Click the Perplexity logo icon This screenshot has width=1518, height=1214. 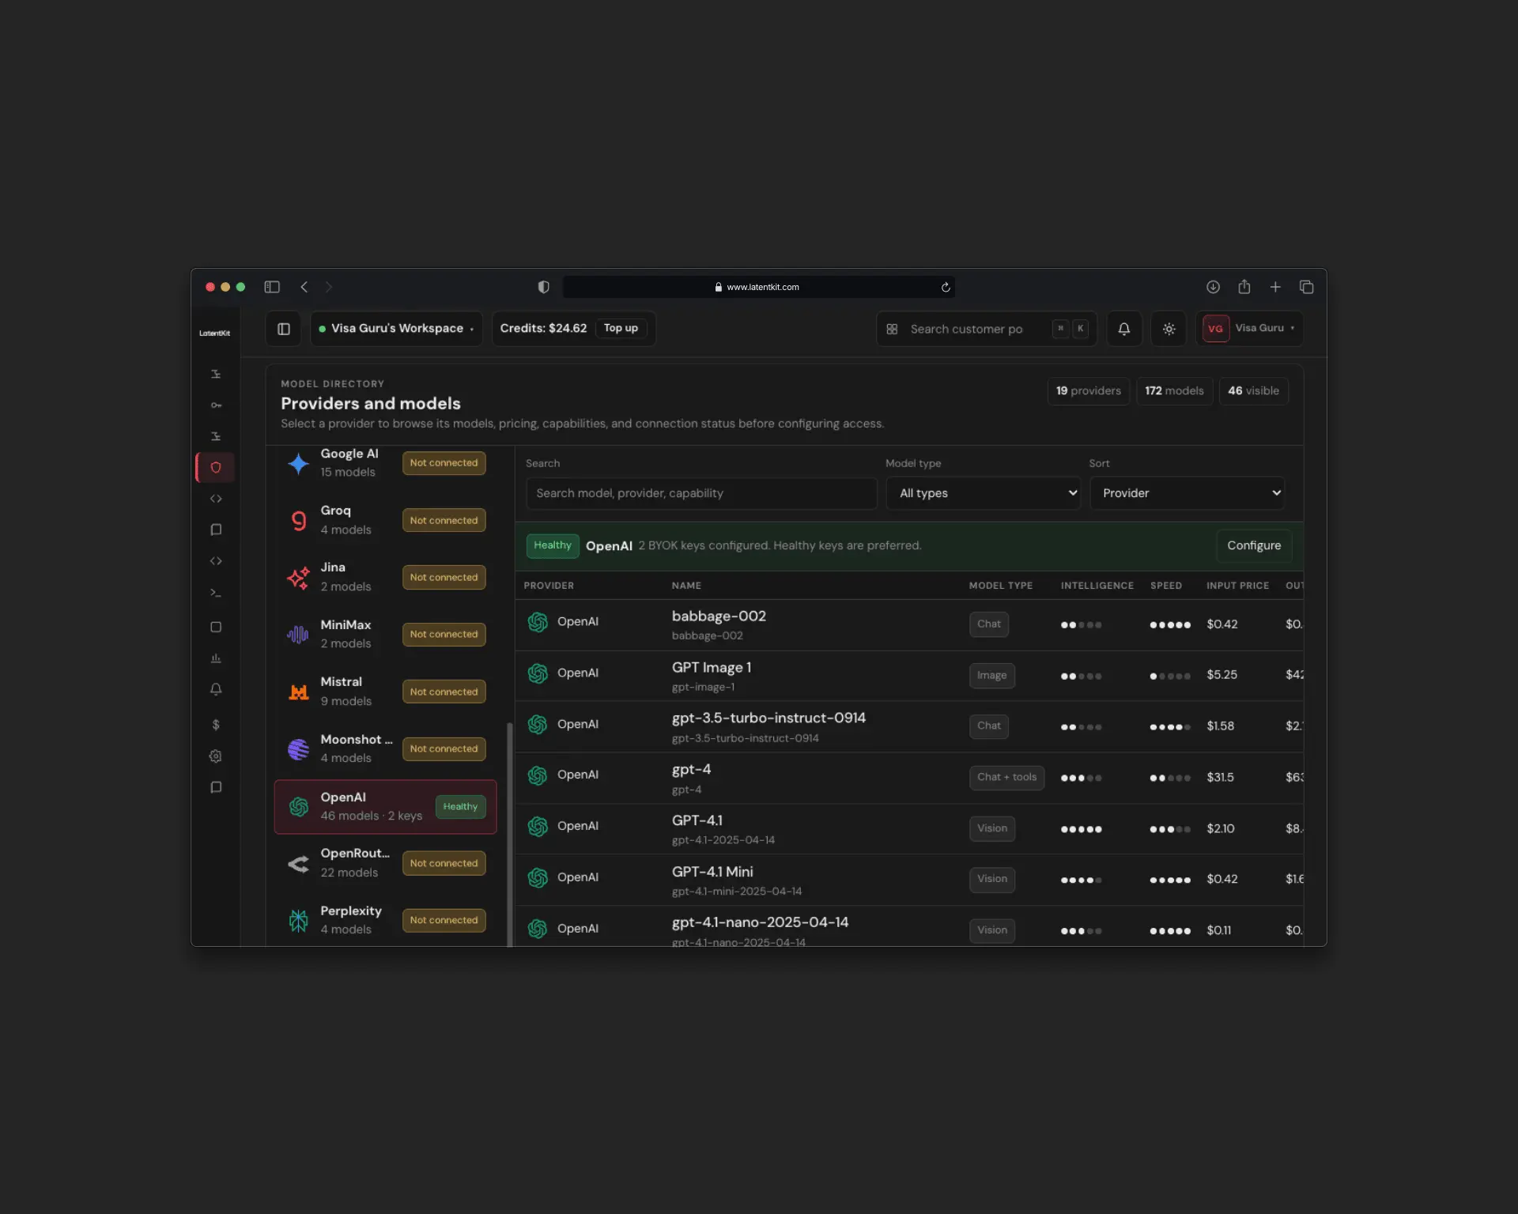[x=298, y=920]
